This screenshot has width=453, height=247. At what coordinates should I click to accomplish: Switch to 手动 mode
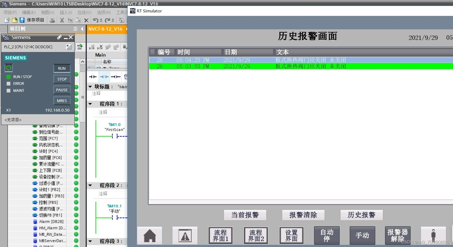coord(362,236)
